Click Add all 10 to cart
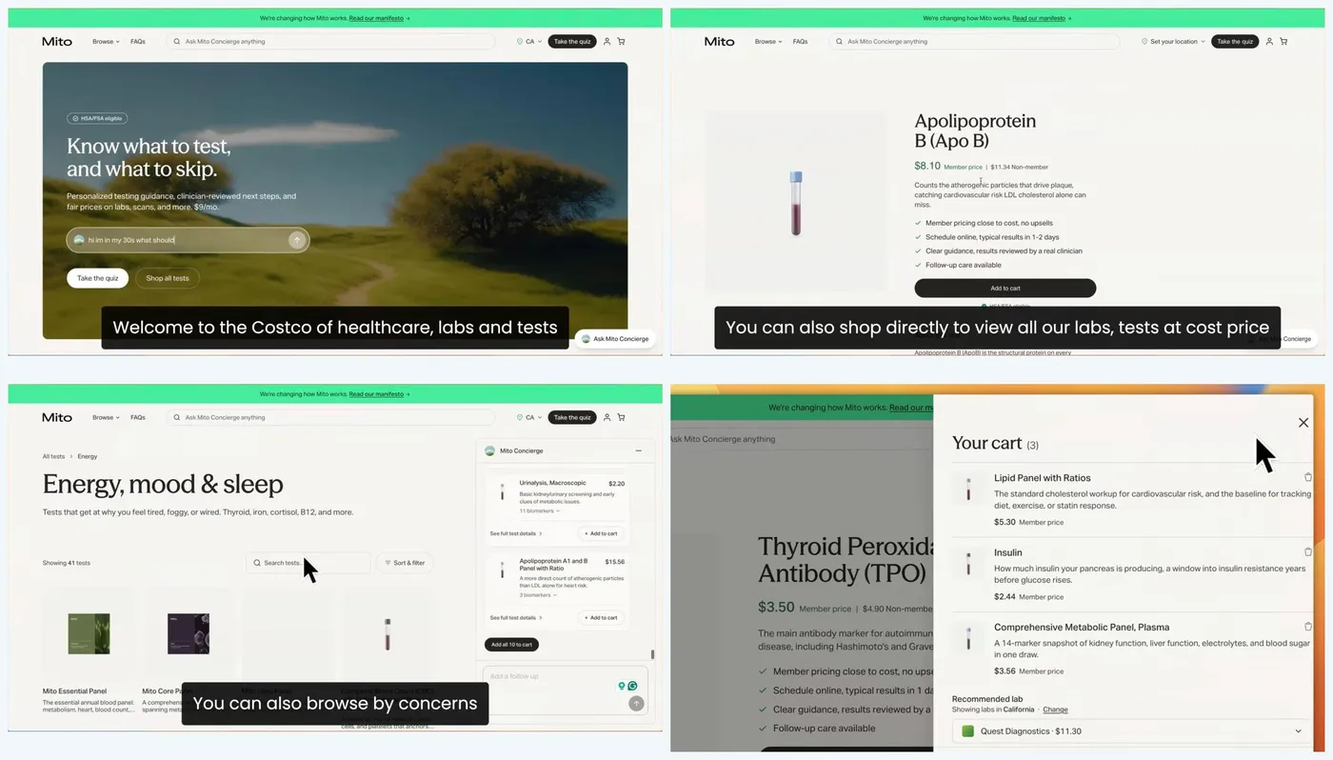 (511, 645)
